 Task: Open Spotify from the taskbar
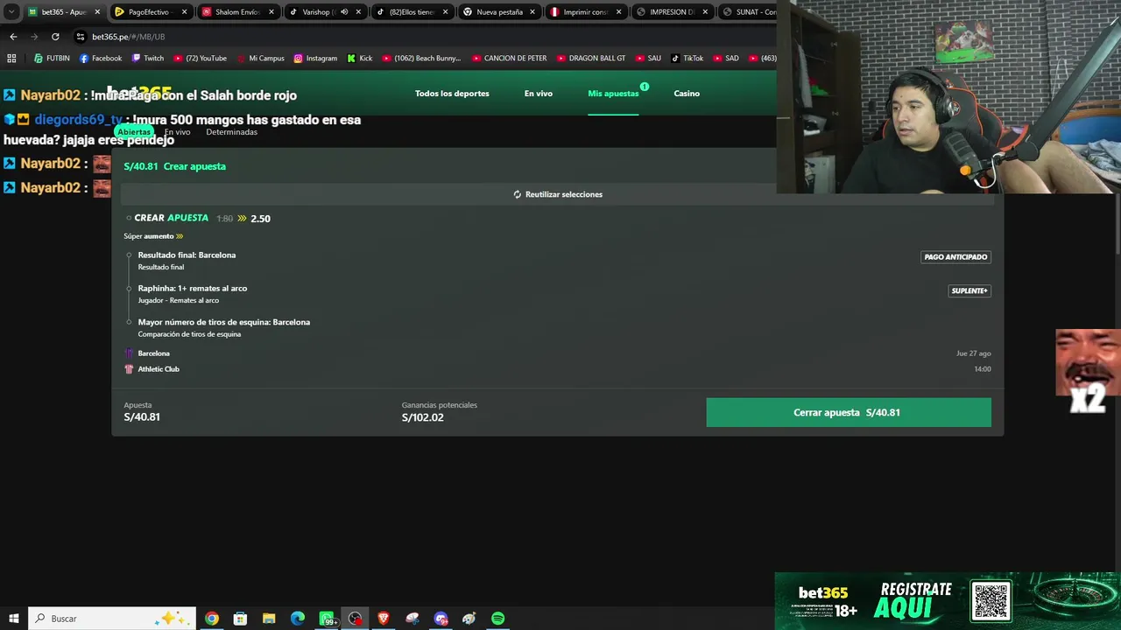498,619
